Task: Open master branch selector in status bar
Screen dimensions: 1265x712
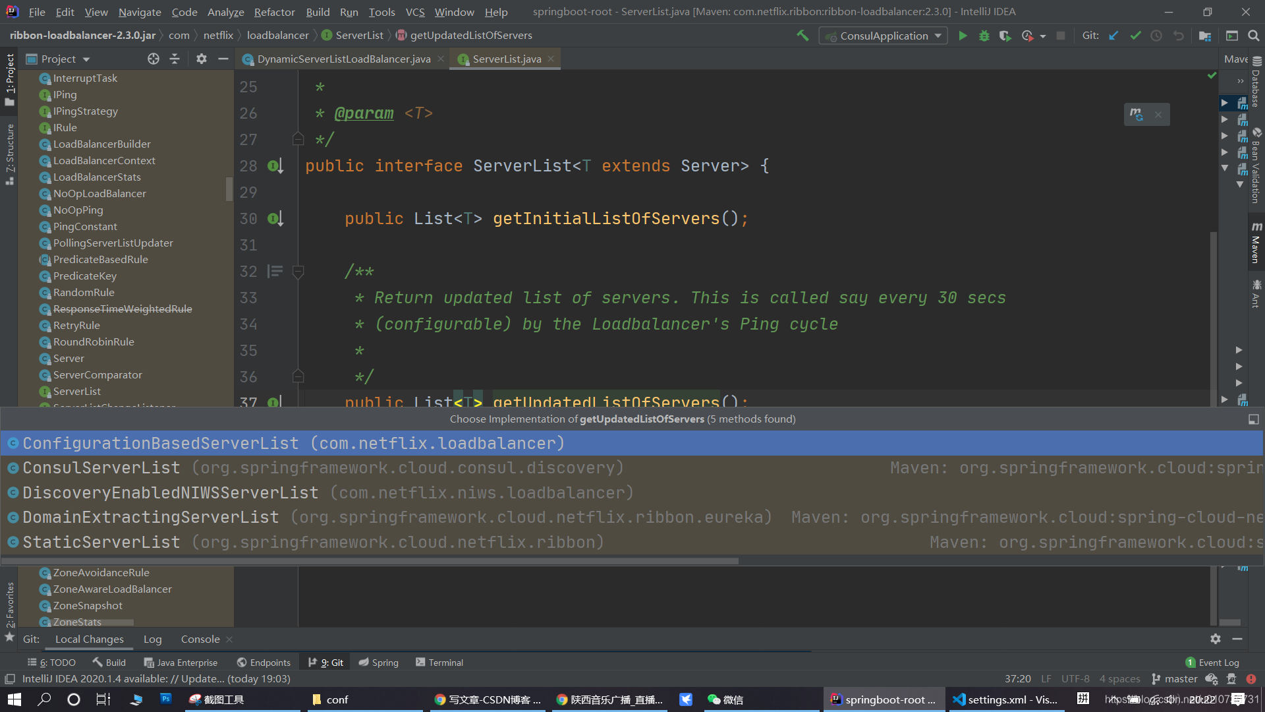Action: [x=1174, y=679]
